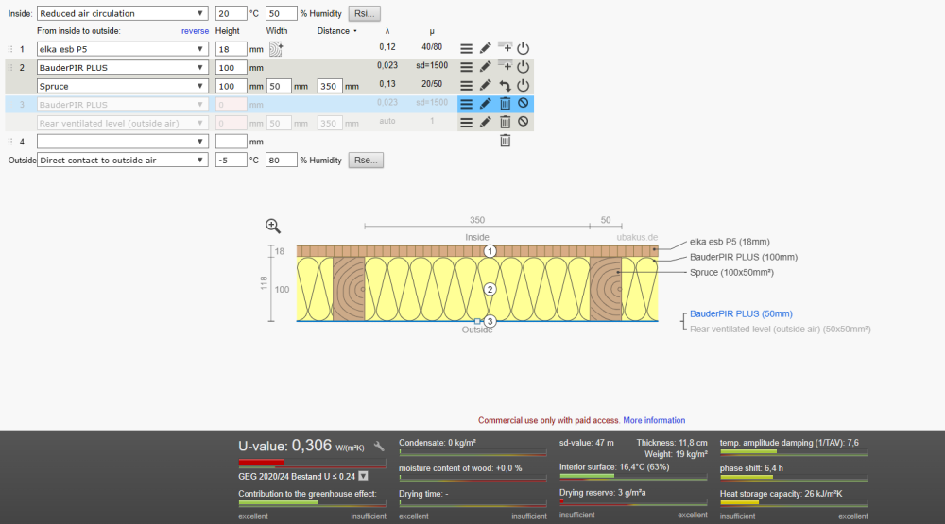This screenshot has height=524, width=945.
Task: Click the texture pattern icon next to 18 mm
Action: tap(276, 49)
